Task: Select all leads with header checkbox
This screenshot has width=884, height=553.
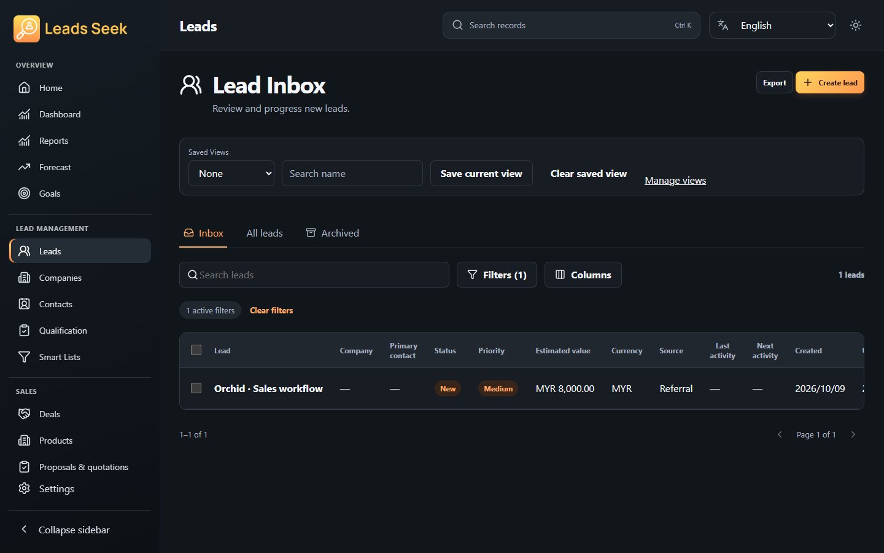Action: (x=196, y=350)
